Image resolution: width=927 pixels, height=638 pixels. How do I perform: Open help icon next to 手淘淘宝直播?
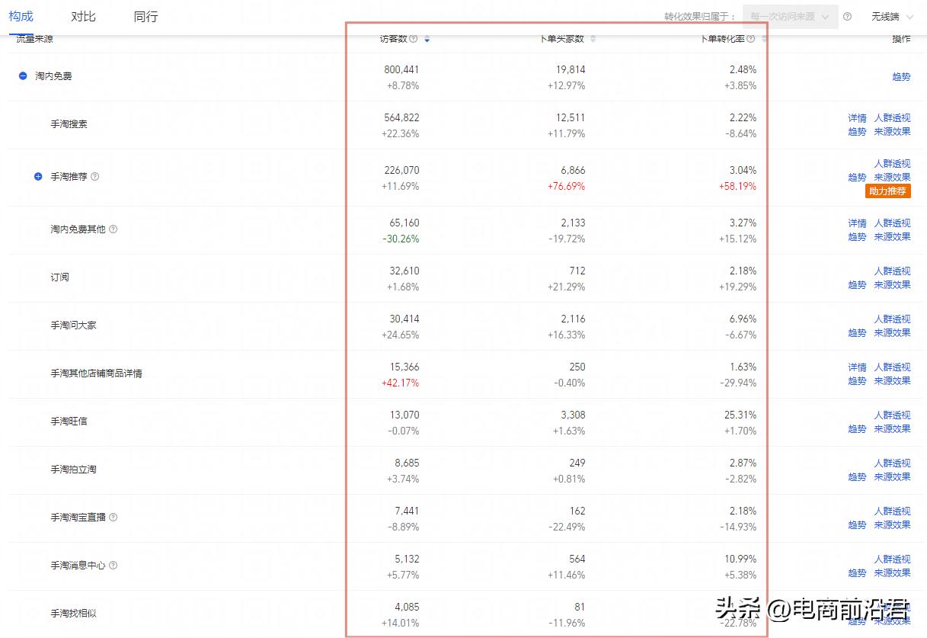113,517
